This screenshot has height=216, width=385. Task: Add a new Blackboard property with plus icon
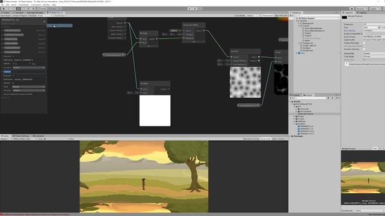[x=45, y=22]
